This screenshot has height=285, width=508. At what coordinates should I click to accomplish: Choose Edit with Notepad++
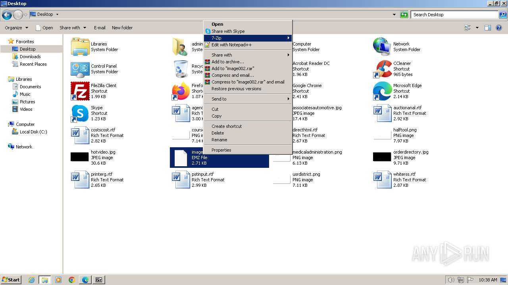248,45
